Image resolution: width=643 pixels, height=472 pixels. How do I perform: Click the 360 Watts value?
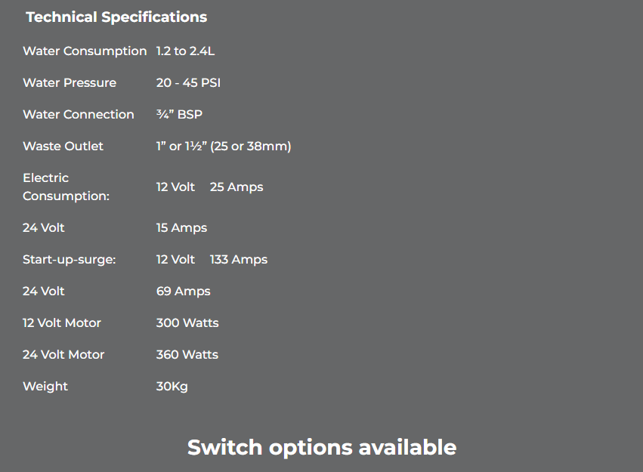click(187, 355)
